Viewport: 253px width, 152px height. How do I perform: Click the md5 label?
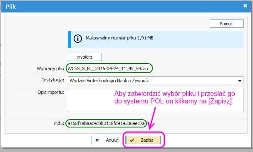click(x=59, y=123)
